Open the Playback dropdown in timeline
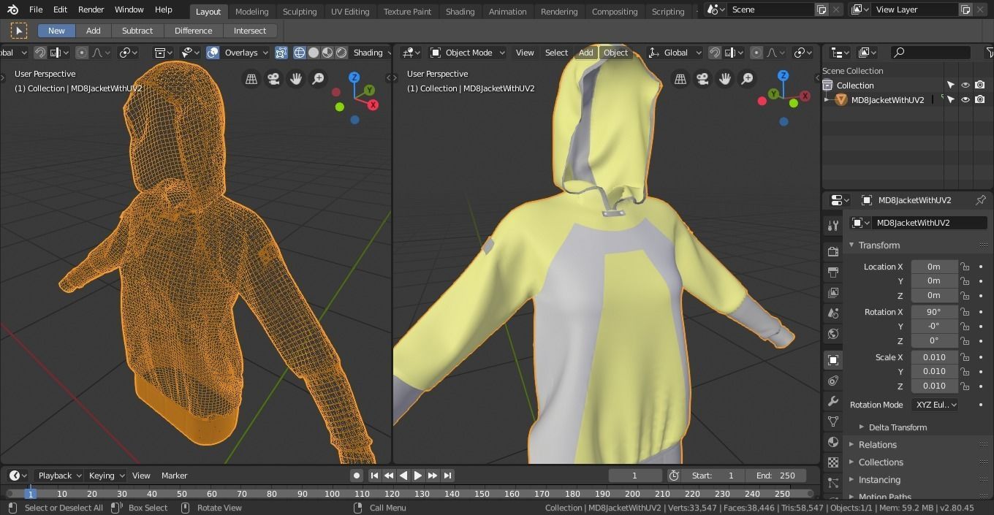Image resolution: width=994 pixels, height=515 pixels. click(59, 476)
